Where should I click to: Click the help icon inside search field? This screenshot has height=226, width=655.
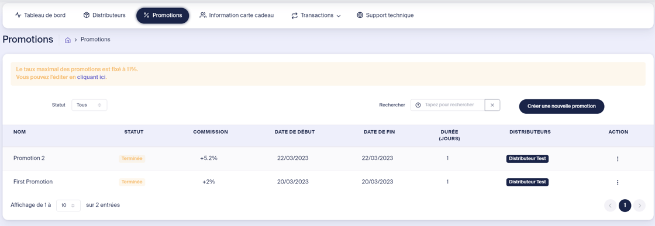tap(418, 105)
